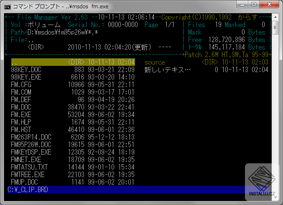The width and height of the screenshot is (283, 205).
Task: Select the FM.HLP file entry
Action: click(73, 122)
